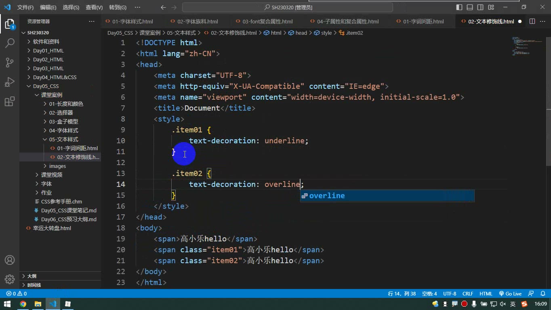The image size is (551, 310).
Task: Open the Accounts menu icon
Action: (x=10, y=260)
